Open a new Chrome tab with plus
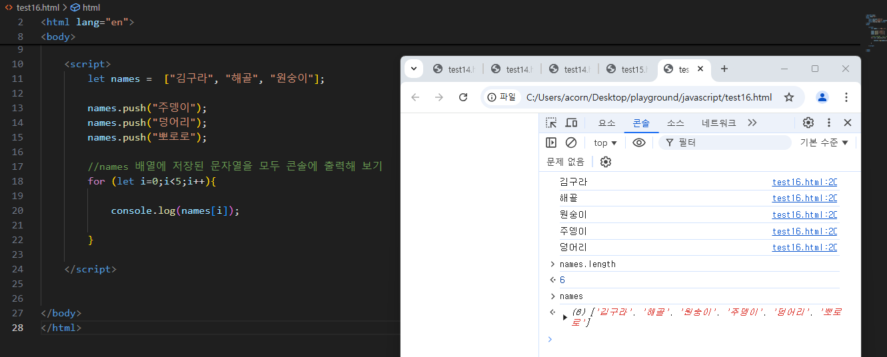This screenshot has width=887, height=357. click(724, 69)
